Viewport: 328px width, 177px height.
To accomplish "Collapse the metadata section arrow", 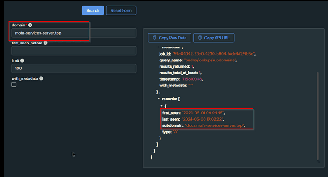I will point(159,47).
